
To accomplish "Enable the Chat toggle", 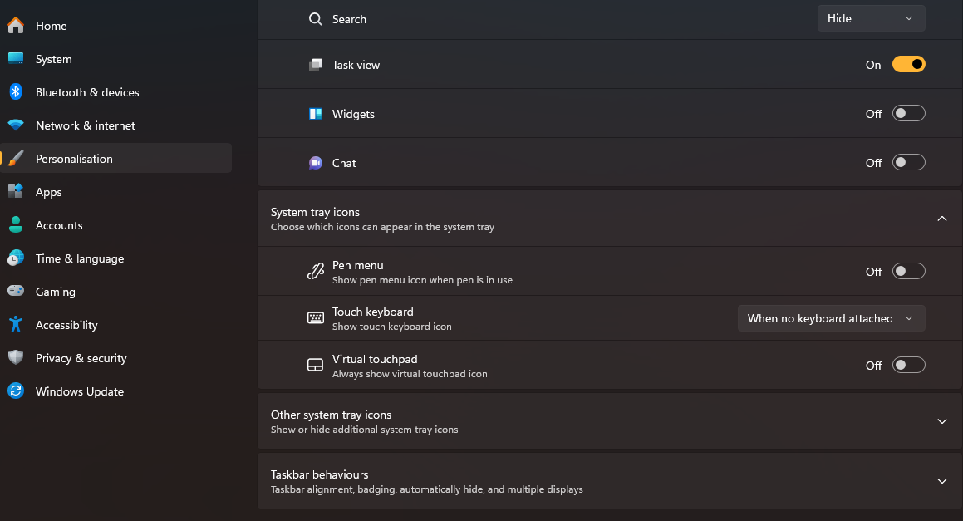I will [908, 162].
